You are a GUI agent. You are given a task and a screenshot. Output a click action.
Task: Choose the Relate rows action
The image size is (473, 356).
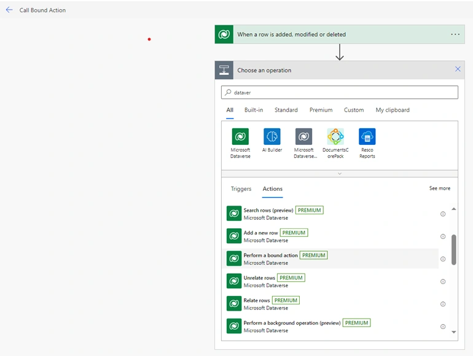point(330,304)
